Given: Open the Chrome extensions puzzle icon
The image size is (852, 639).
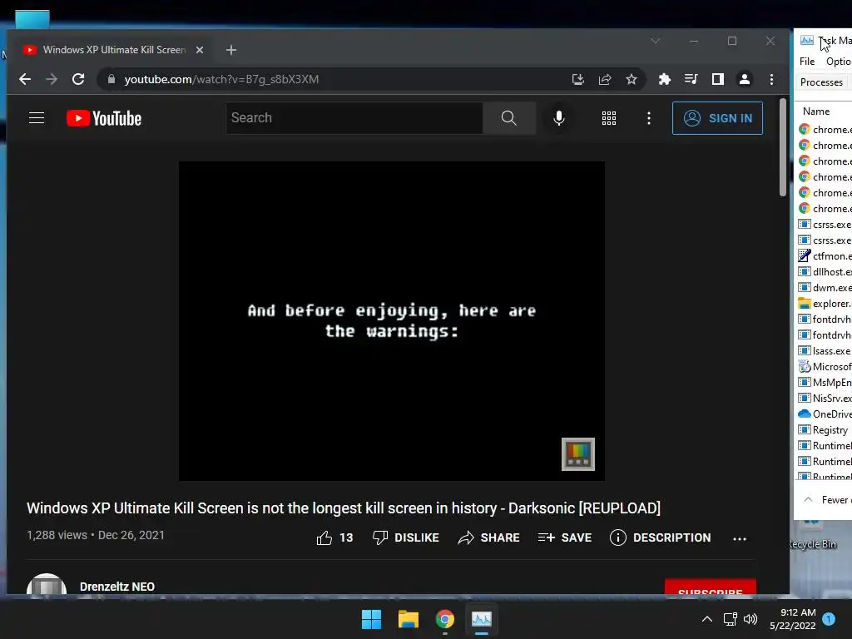Looking at the screenshot, I should 664,79.
